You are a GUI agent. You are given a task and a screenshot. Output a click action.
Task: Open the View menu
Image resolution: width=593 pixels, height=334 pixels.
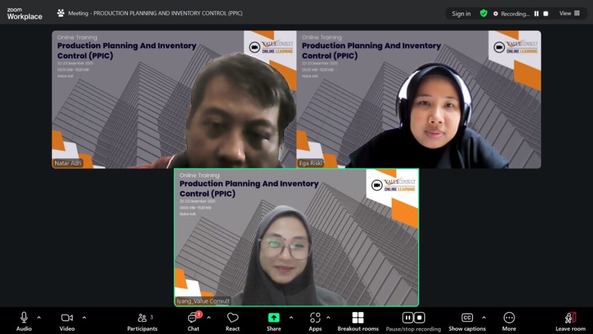tap(565, 13)
